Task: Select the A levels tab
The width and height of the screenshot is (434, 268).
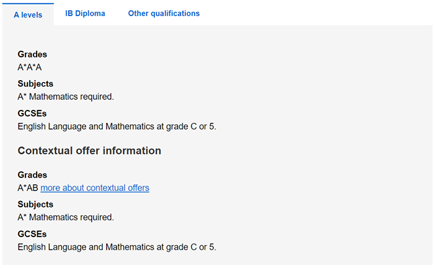Action: pos(28,14)
